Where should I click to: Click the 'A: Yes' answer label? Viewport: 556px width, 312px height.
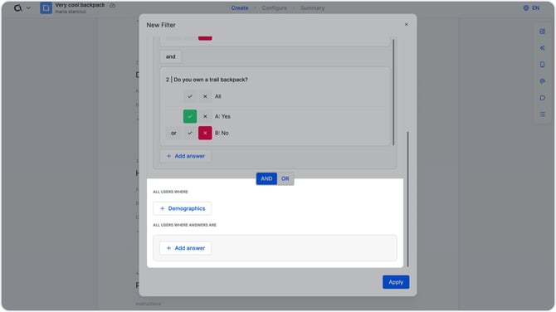(x=222, y=116)
